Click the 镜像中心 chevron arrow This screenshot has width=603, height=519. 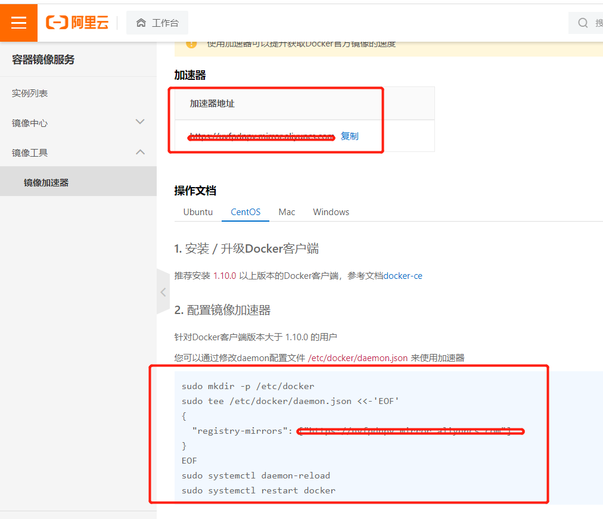141,122
